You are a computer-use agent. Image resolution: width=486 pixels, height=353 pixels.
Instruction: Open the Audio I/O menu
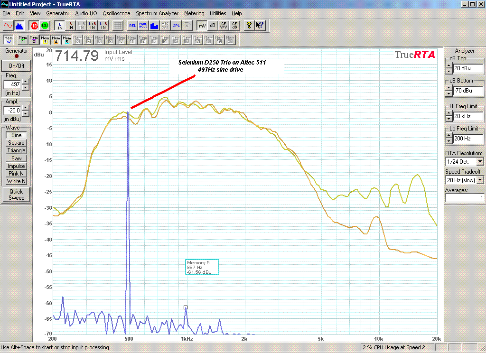86,13
